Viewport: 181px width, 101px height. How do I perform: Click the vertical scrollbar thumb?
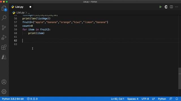(x=180, y=79)
